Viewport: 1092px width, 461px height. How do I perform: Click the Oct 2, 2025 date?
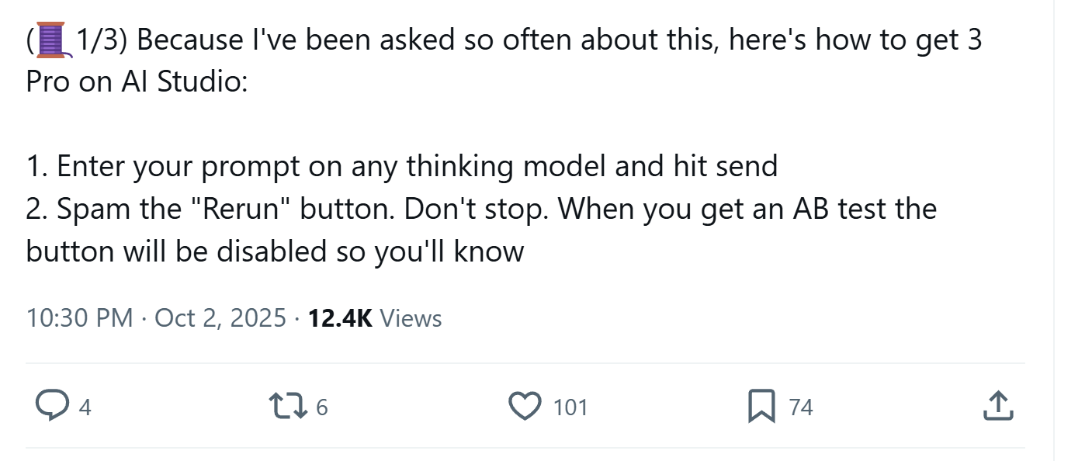pos(220,318)
